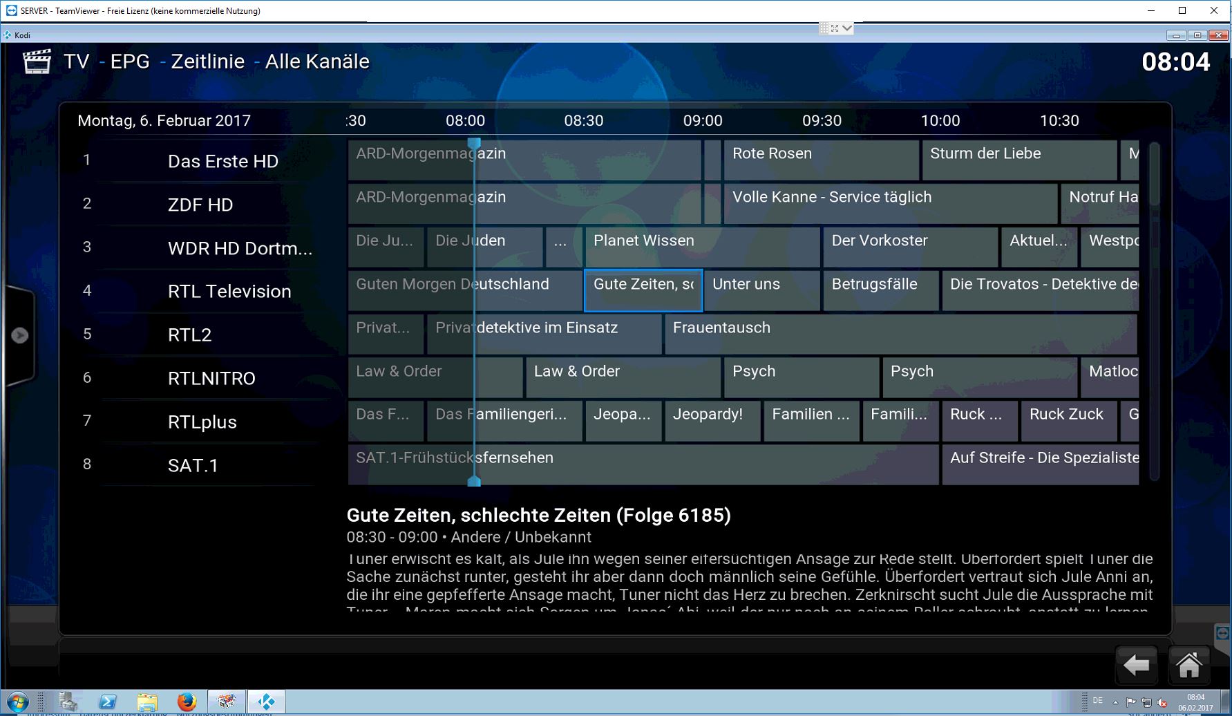Select Auf Streife - Die Spezialisten
This screenshot has width=1232, height=716.
pyautogui.click(x=1041, y=464)
